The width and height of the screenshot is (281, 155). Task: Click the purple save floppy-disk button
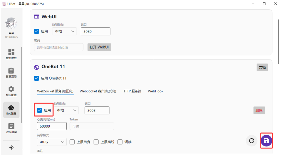tap(266, 141)
